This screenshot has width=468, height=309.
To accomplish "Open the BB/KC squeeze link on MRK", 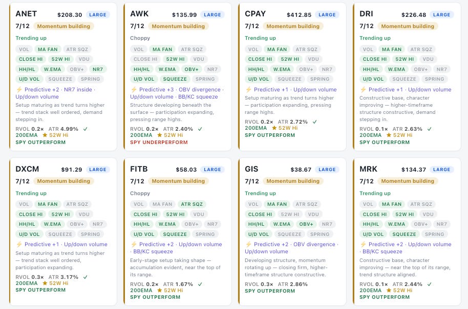I will (382, 252).
